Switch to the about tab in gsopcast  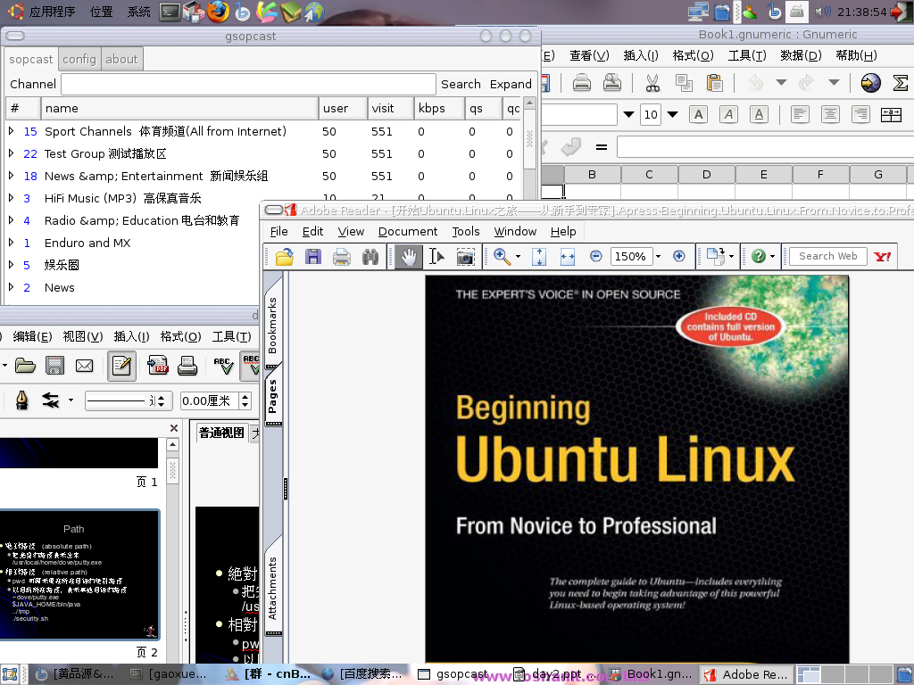(x=121, y=59)
